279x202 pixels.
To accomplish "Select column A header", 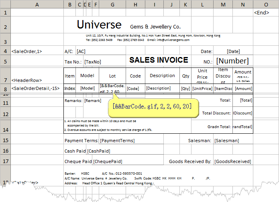I will pos(37,4).
